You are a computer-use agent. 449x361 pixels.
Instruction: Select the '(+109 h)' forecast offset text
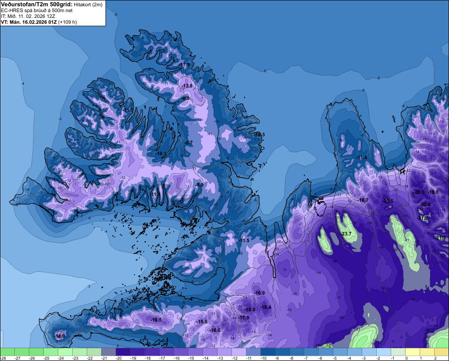67,22
